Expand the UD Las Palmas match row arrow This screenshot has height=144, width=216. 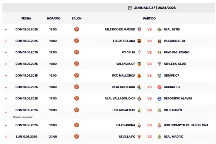[6, 112]
